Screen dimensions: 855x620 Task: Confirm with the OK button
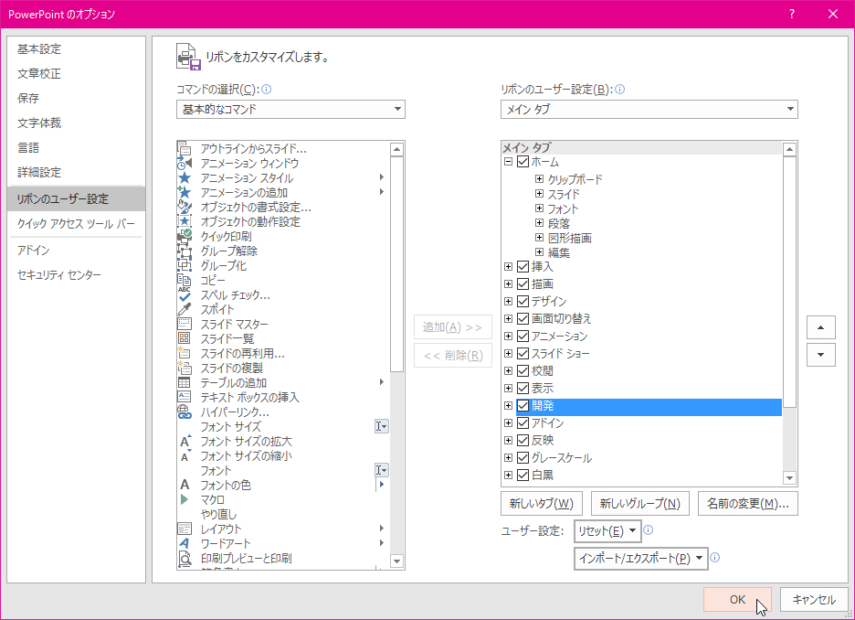click(x=737, y=599)
